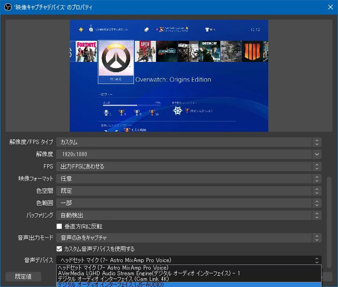Click the Detroit tile in the preview
This screenshot has height=287, width=338.
click(209, 52)
